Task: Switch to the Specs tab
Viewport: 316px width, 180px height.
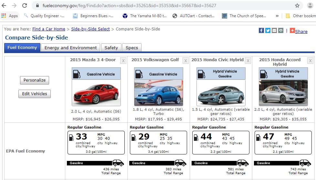Action: click(x=132, y=48)
